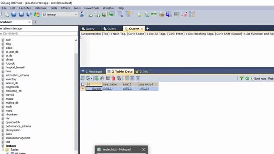This screenshot has height=154, width=274.
Task: Click the red delete row trash icon
Action: (113, 78)
